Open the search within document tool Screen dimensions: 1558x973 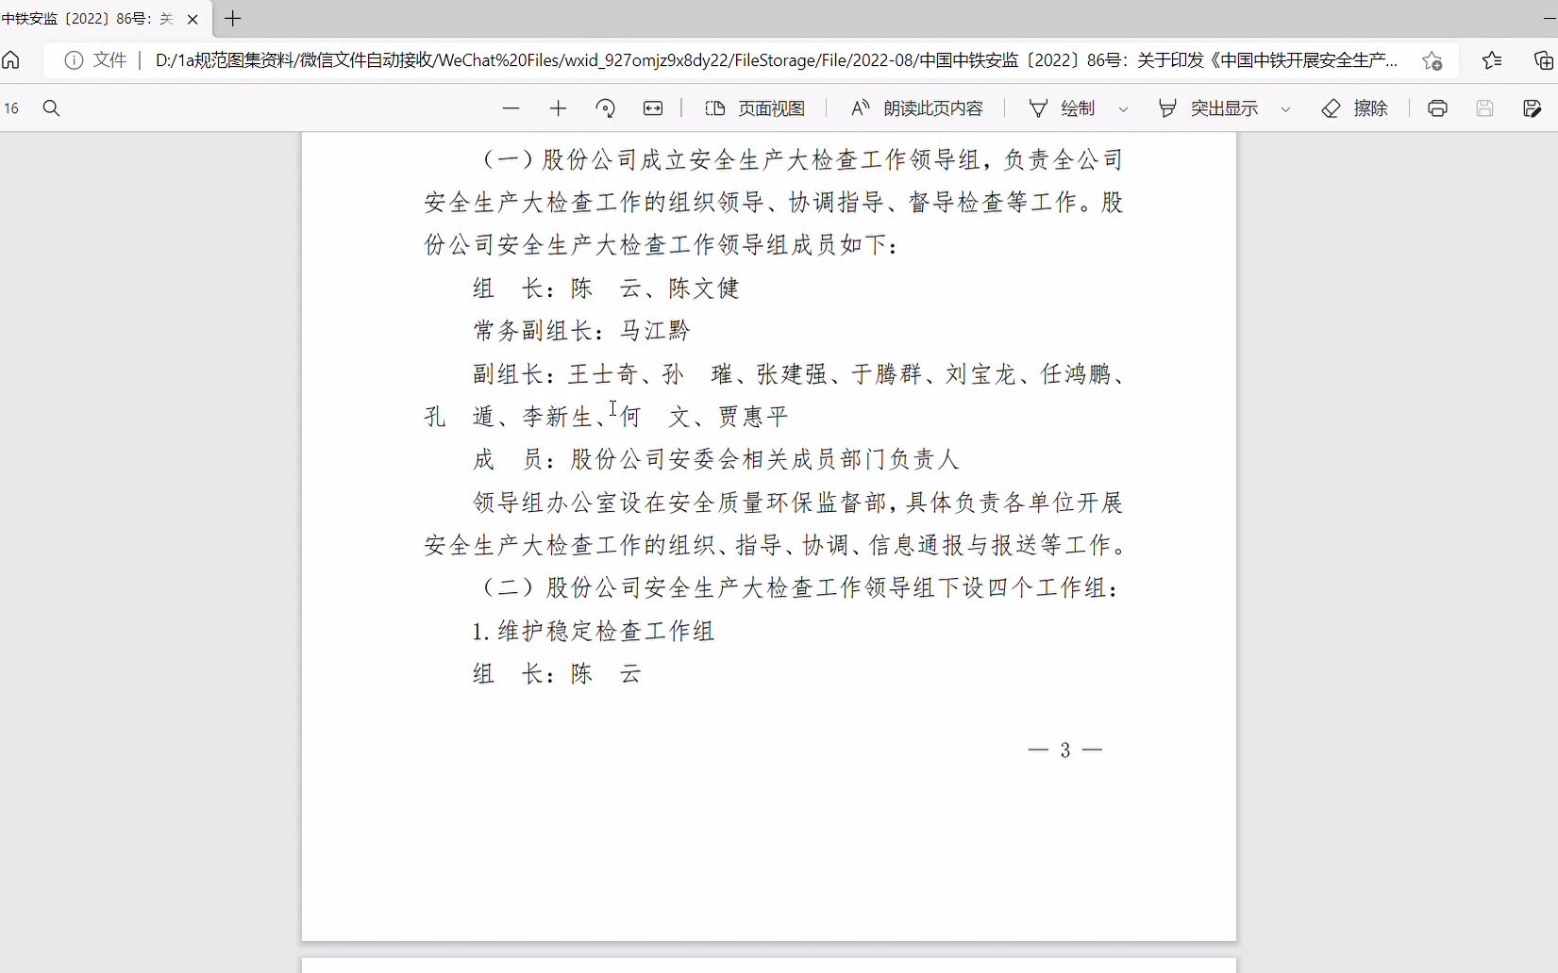point(51,107)
